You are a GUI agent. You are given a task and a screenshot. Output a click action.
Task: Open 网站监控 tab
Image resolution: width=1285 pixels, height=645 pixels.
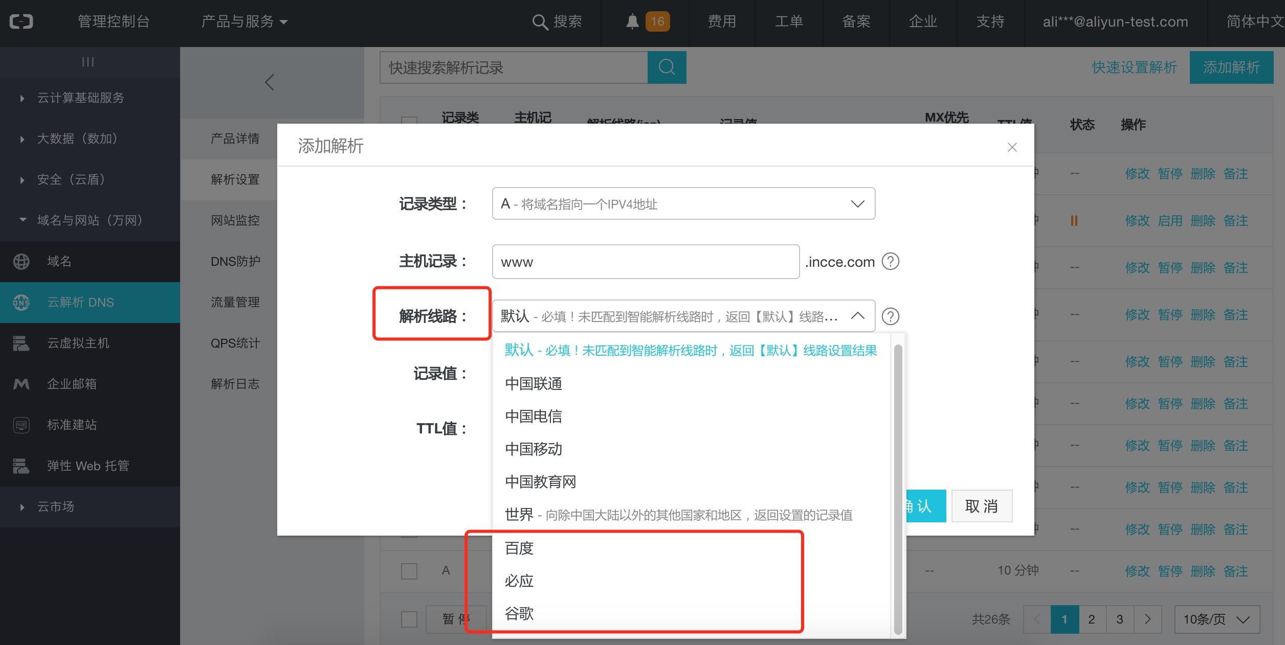point(235,220)
